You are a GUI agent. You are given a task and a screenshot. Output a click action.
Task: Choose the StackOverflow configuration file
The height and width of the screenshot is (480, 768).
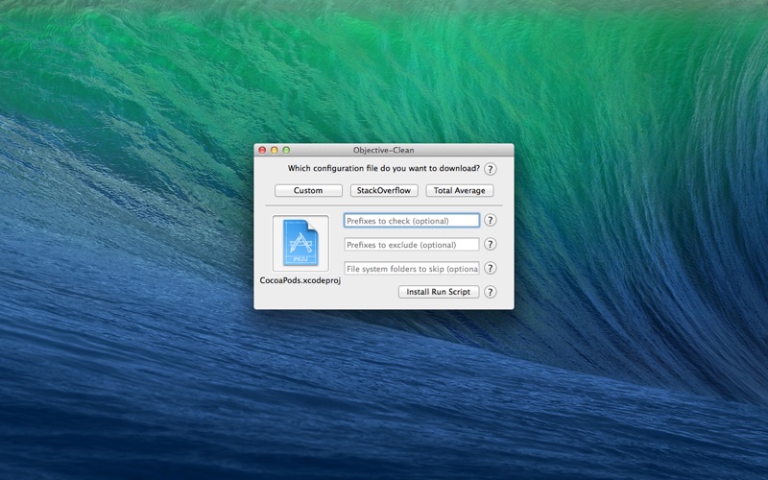[x=384, y=190]
